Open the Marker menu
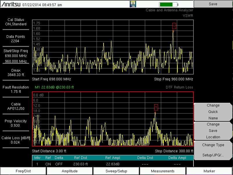This screenshot has width=233, height=175. click(x=209, y=171)
